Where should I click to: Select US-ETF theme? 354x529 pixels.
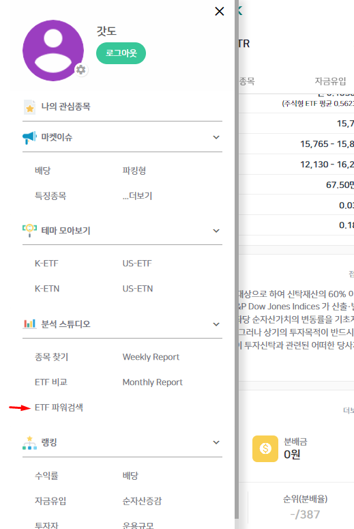137,263
